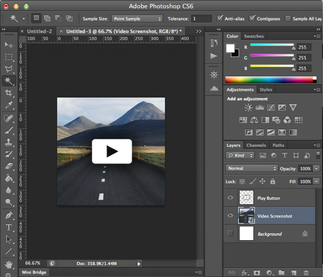Switch to the Channels tab
Viewport: 323px width, 277px height.
[x=256, y=145]
